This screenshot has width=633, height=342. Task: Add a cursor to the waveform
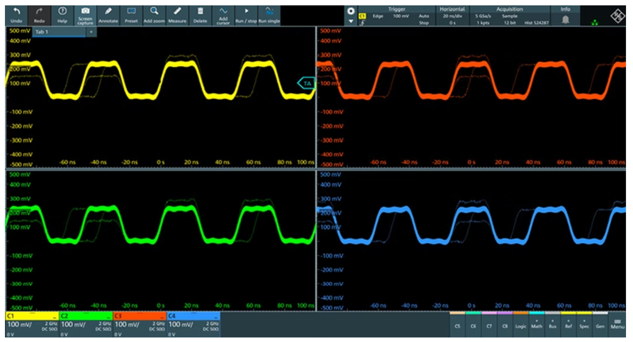click(223, 14)
